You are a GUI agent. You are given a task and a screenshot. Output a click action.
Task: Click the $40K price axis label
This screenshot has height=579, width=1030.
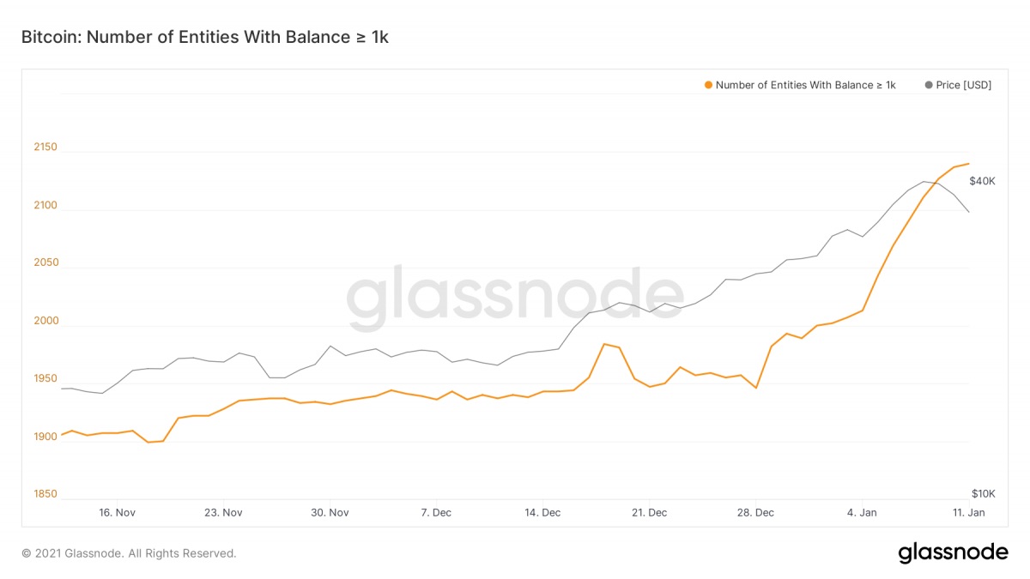click(x=982, y=181)
